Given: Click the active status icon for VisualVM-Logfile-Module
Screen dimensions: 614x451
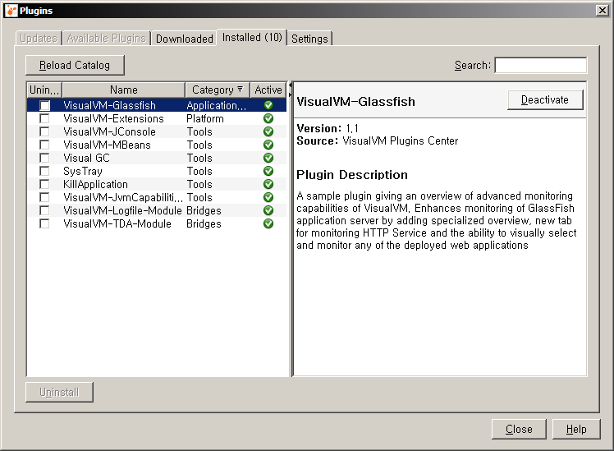Looking at the screenshot, I should click(x=268, y=210).
